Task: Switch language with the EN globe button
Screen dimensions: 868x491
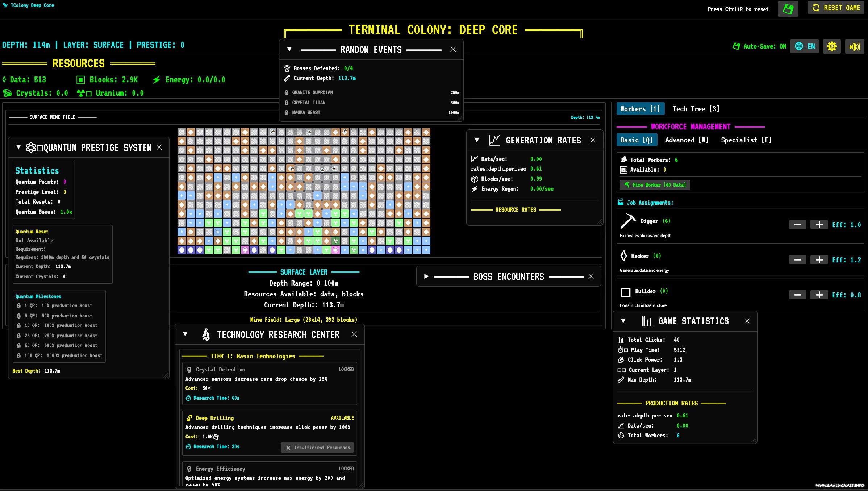Action: pyautogui.click(x=805, y=46)
